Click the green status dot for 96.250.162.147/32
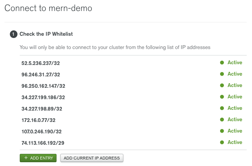Screen dimensions: 252x166 [222, 85]
